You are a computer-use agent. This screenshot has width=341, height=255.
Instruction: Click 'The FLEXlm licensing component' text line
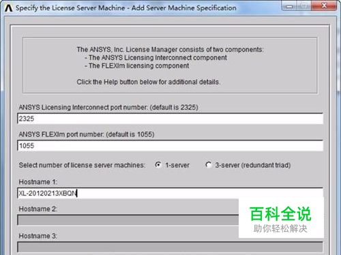[137, 65]
